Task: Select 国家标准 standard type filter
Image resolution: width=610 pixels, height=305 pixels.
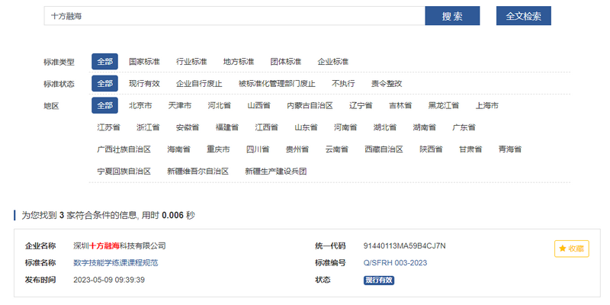Action: (x=144, y=61)
